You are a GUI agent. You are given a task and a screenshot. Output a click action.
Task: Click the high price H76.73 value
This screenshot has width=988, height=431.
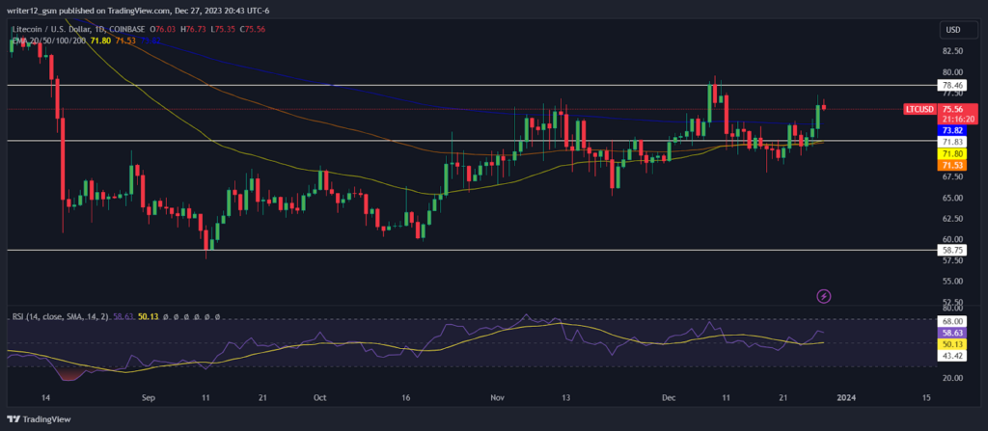(x=192, y=29)
